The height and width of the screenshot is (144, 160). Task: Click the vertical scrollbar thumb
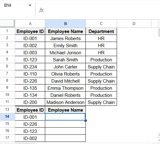click(159, 33)
